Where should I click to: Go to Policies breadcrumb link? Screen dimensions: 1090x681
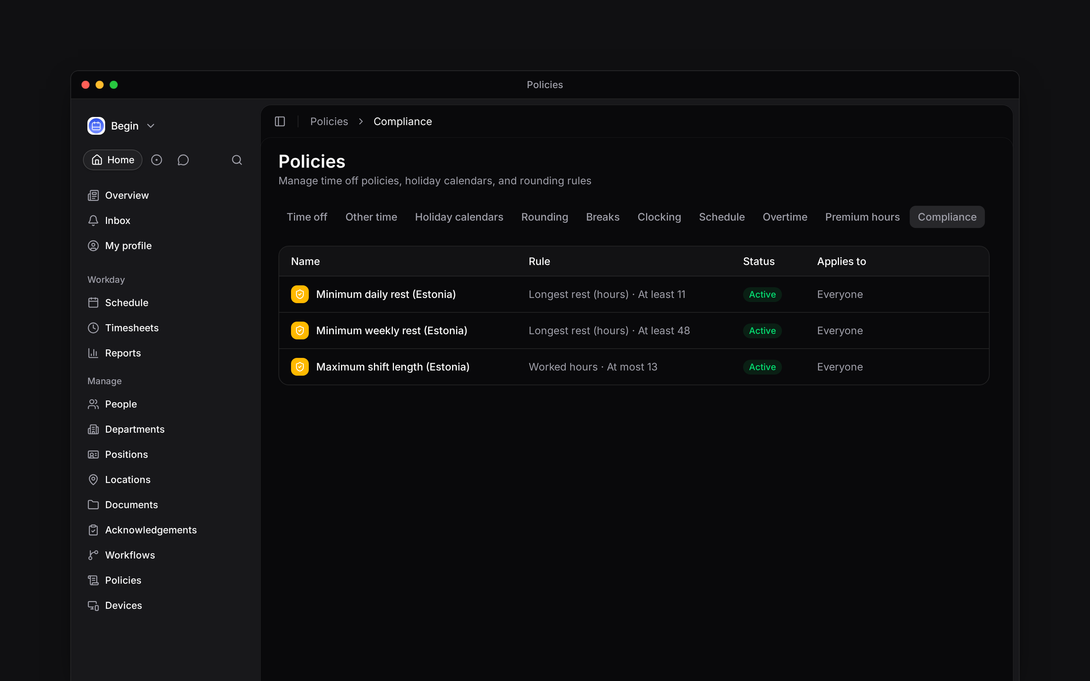(x=329, y=122)
